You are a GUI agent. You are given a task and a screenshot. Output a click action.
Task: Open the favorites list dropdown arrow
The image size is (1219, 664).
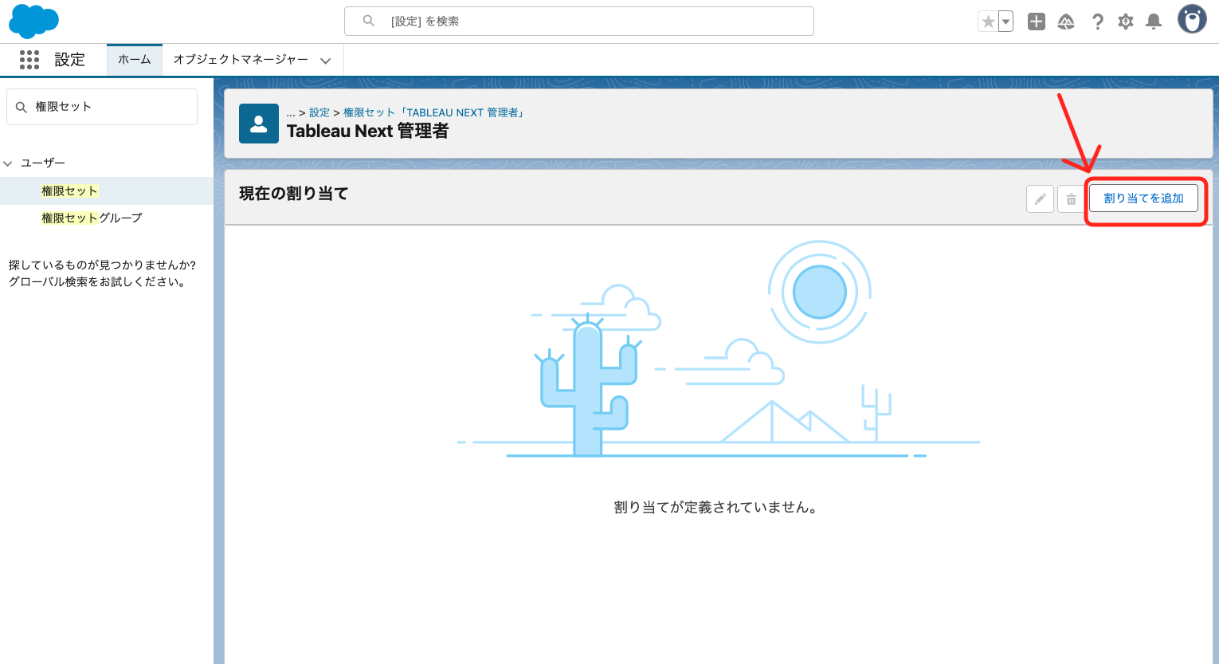coord(1006,22)
